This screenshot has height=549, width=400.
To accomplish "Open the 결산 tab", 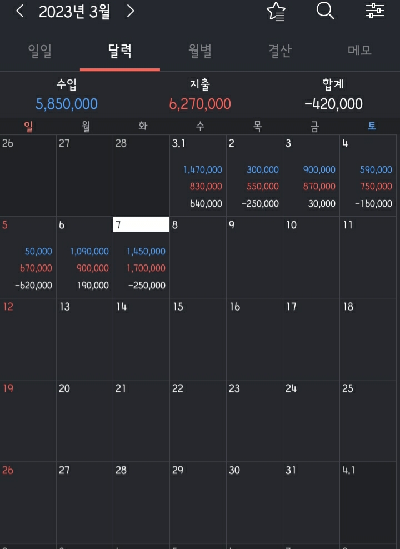I will coord(280,51).
